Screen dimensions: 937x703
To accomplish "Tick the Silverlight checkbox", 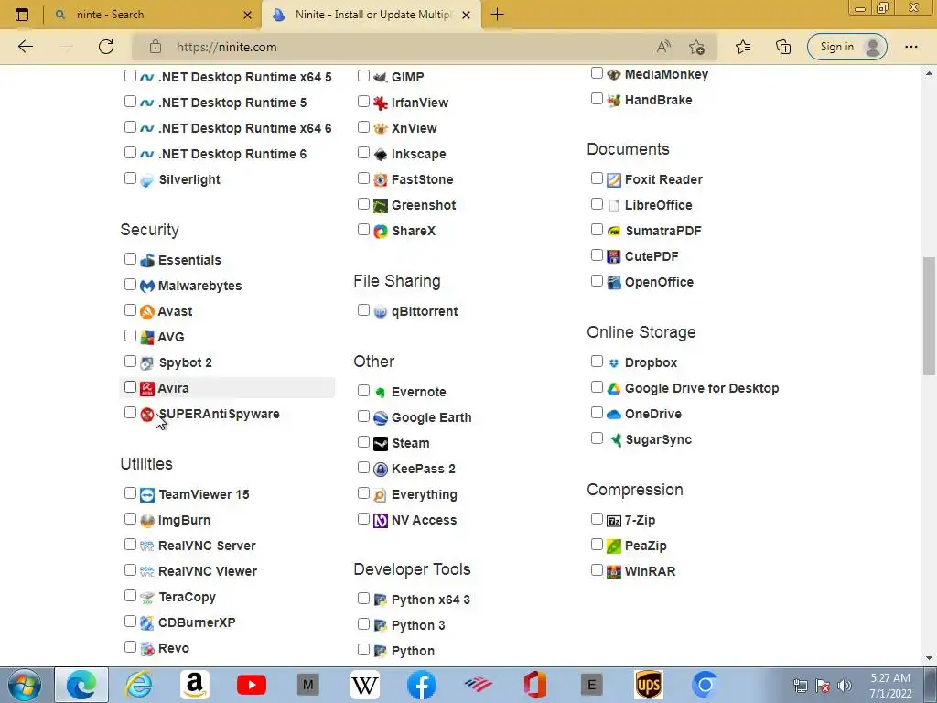I will point(130,178).
